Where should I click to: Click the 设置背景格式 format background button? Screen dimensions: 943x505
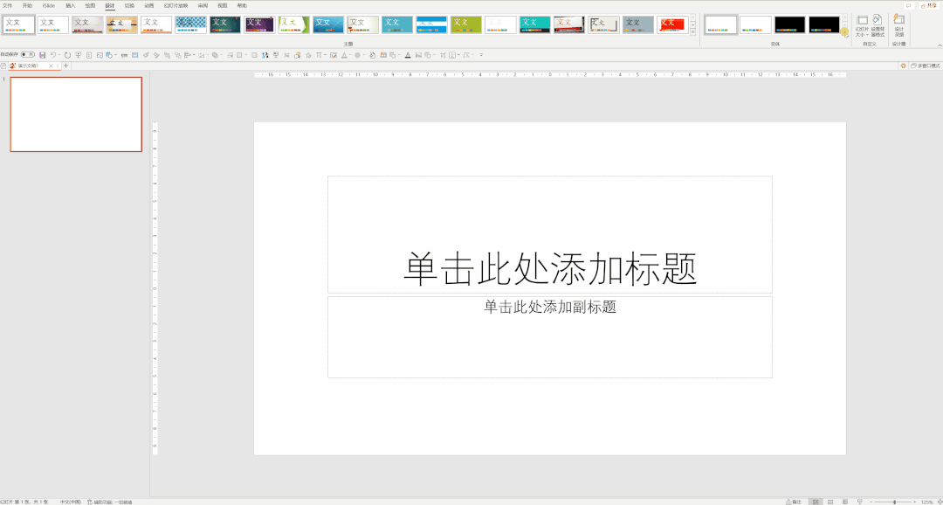click(878, 26)
